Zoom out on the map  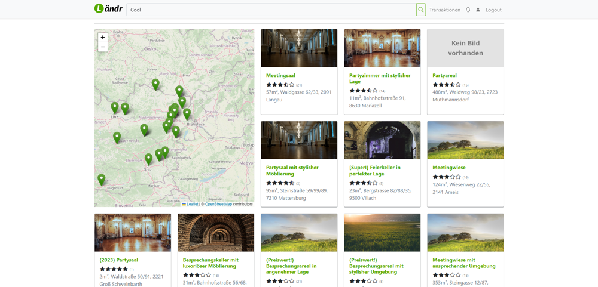click(103, 47)
